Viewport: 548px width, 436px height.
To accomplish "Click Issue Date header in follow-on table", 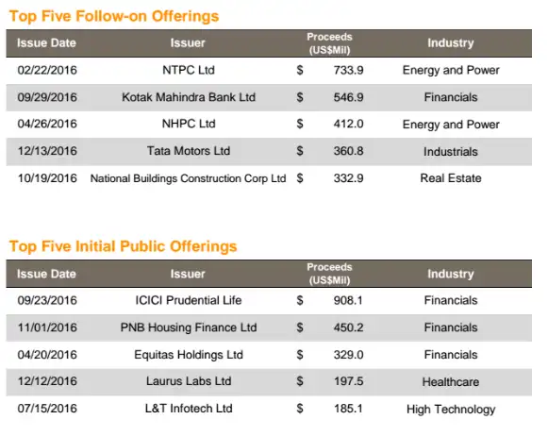I will tap(46, 43).
